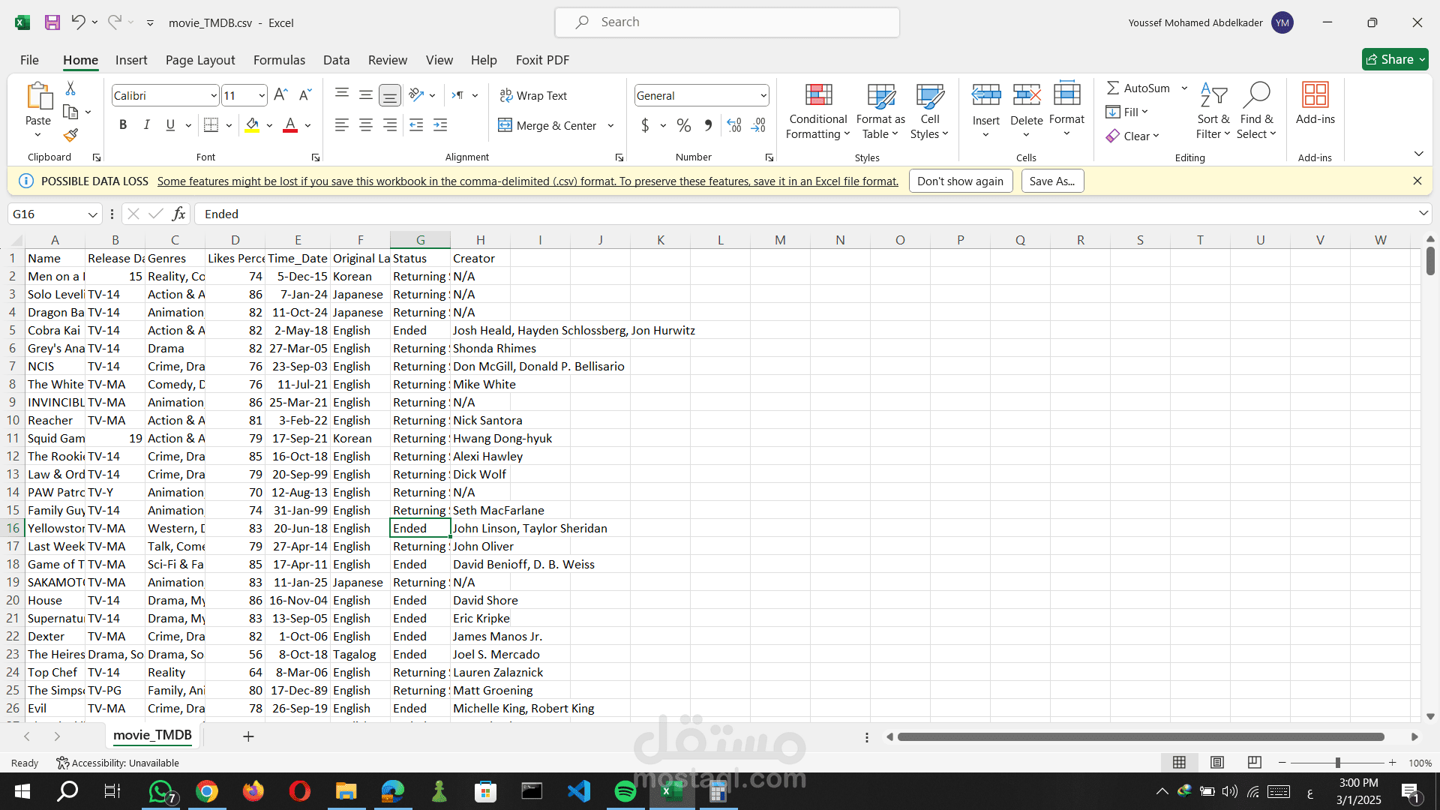Click the AutoSum sigma icon
This screenshot has height=810, width=1440.
point(1113,88)
